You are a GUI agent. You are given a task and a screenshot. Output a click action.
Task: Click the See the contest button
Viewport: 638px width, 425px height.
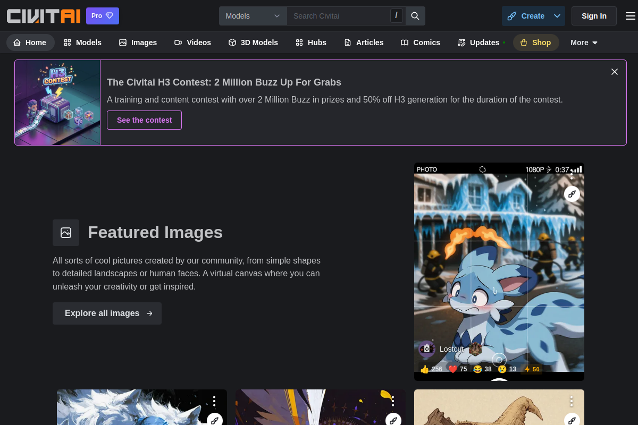click(144, 120)
